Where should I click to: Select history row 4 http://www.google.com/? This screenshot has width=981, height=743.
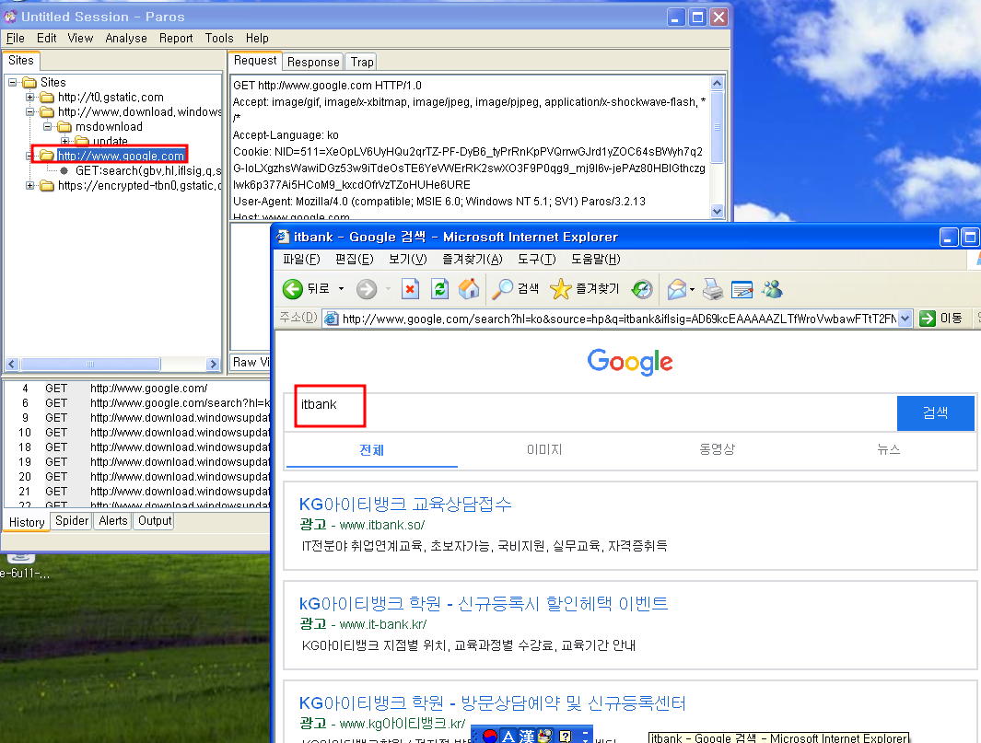138,389
